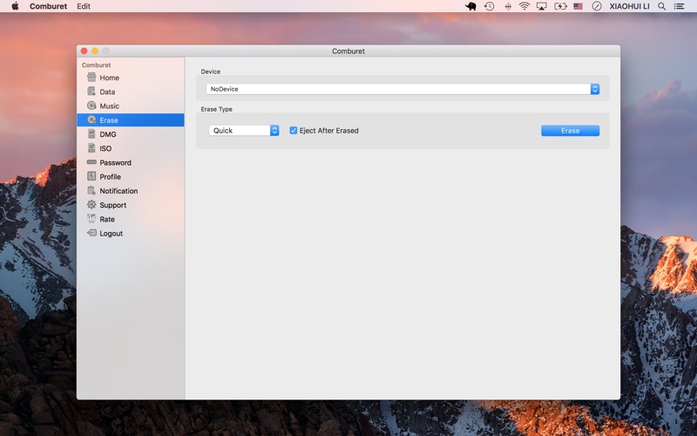Image resolution: width=697 pixels, height=436 pixels.
Task: Open the Notification clipboard icon
Action: [x=91, y=190]
